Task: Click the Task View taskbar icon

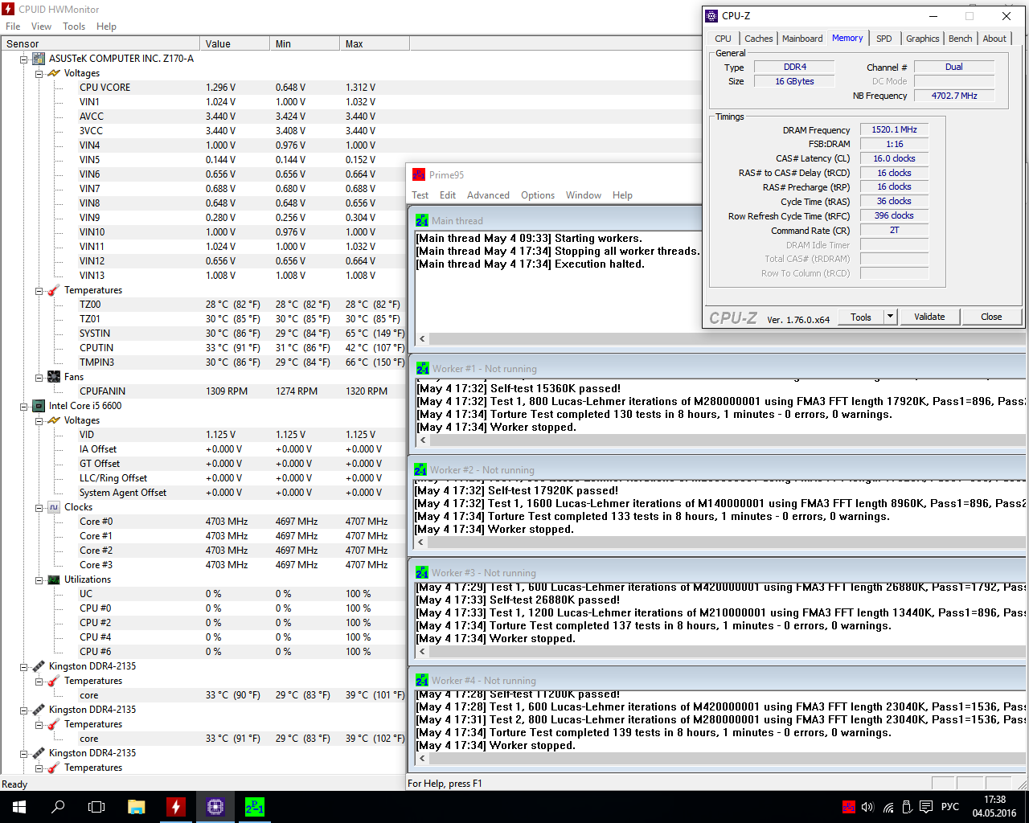Action: tap(96, 807)
